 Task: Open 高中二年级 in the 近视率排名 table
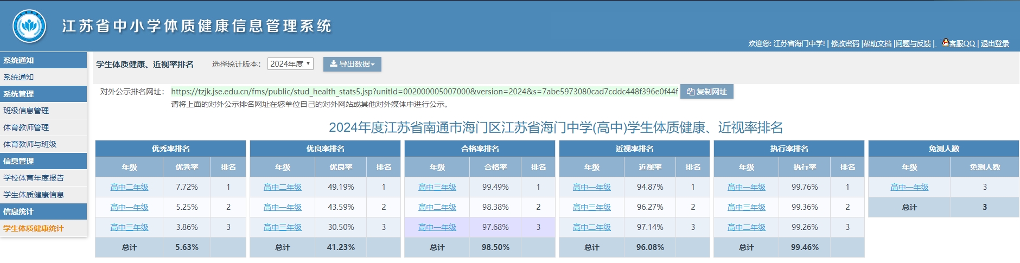click(592, 227)
